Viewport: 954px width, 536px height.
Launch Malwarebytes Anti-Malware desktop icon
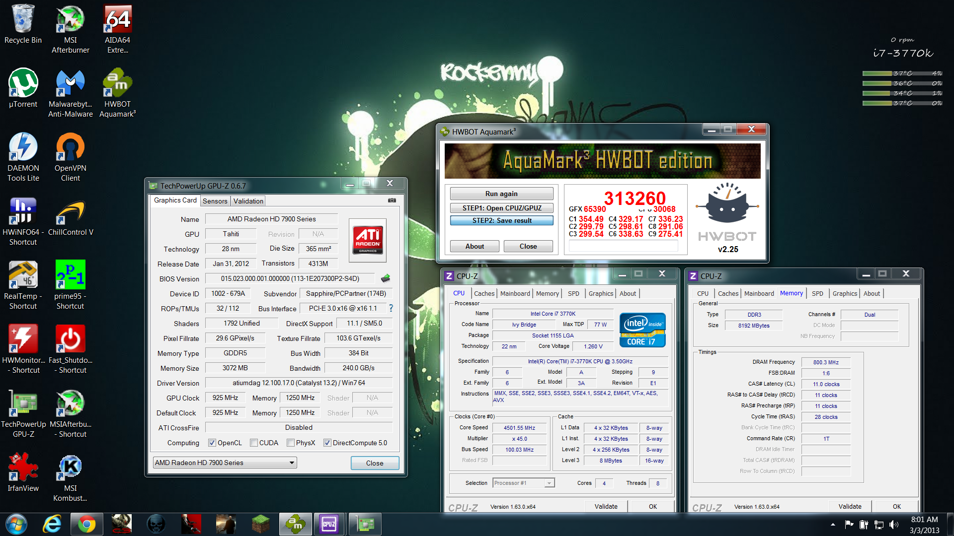71,93
